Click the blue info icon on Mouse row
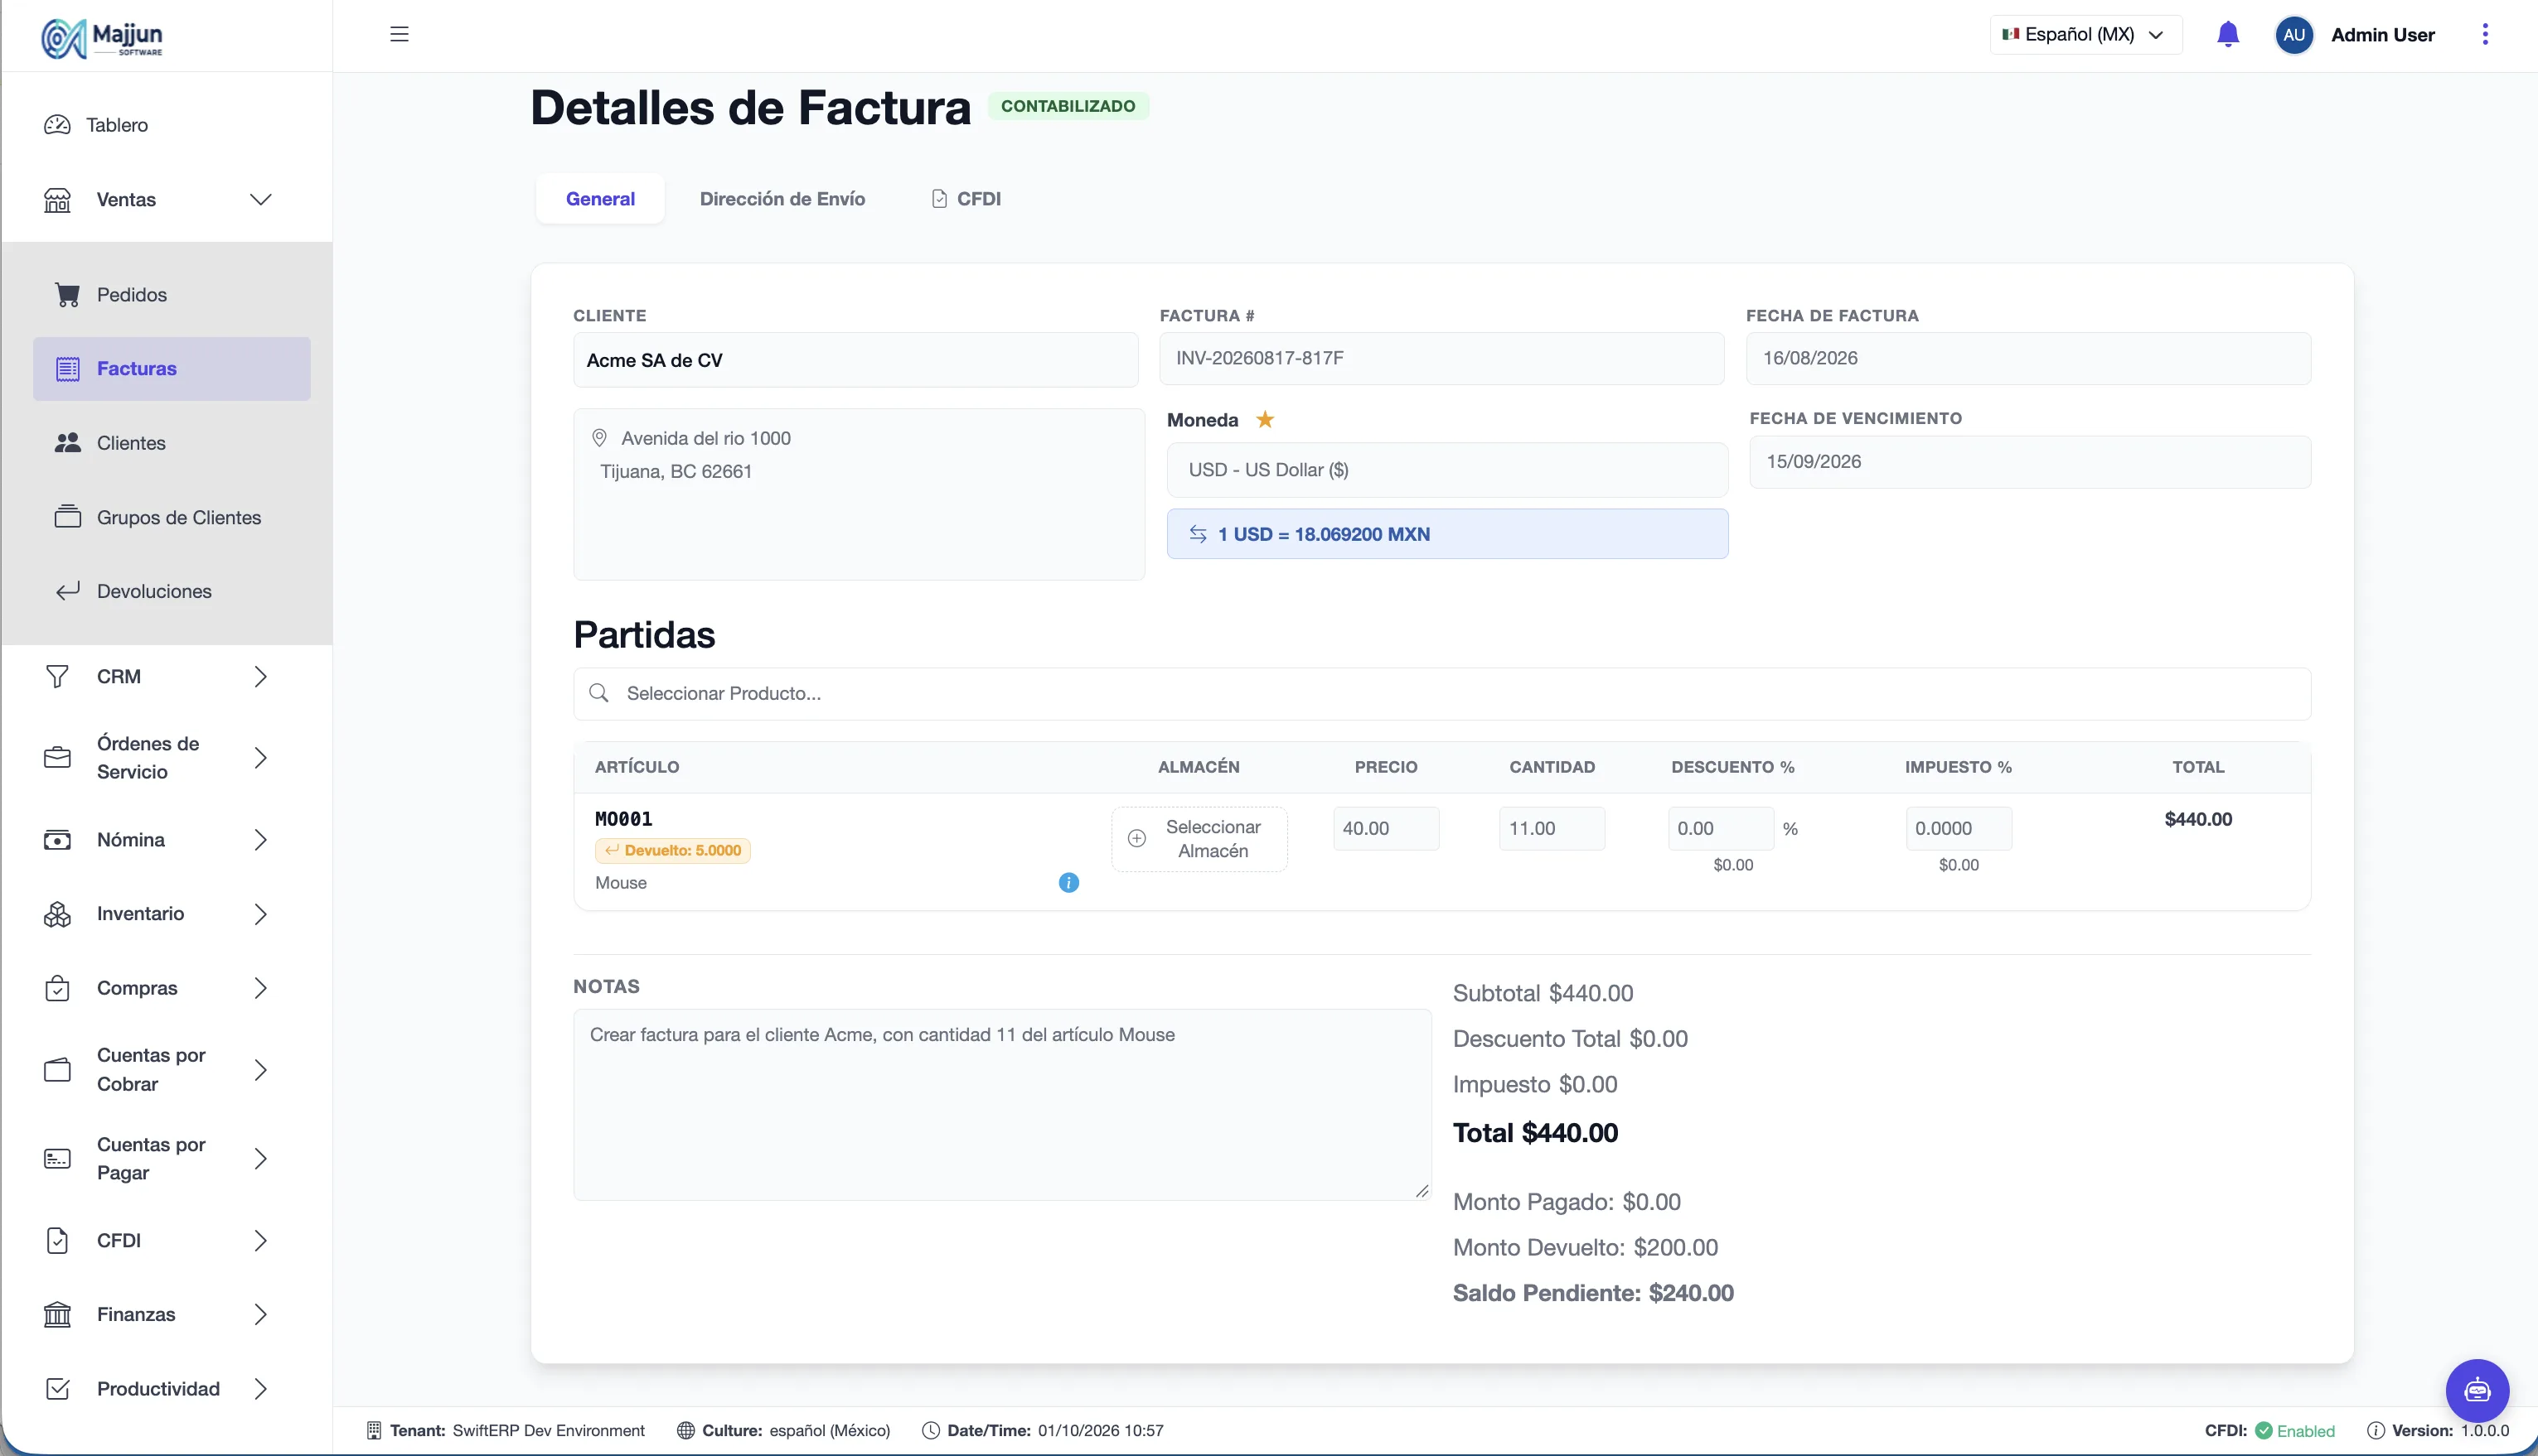2538x1456 pixels. point(1069,882)
